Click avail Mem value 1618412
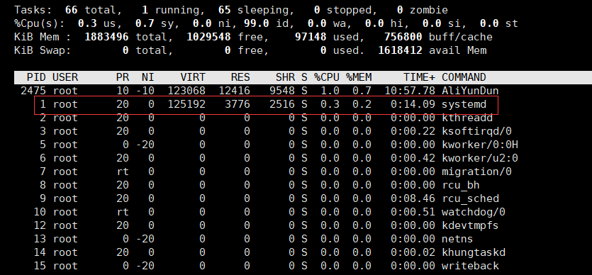Image resolution: width=592 pixels, height=275 pixels. (x=400, y=50)
